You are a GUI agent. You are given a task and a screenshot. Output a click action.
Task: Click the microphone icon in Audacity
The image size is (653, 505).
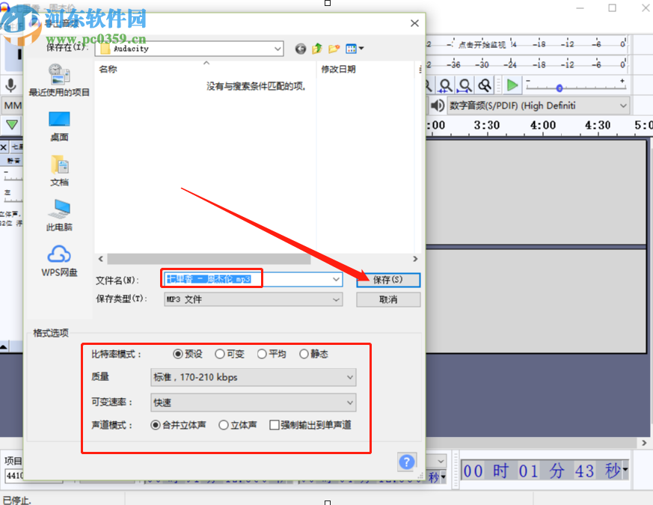(10, 85)
